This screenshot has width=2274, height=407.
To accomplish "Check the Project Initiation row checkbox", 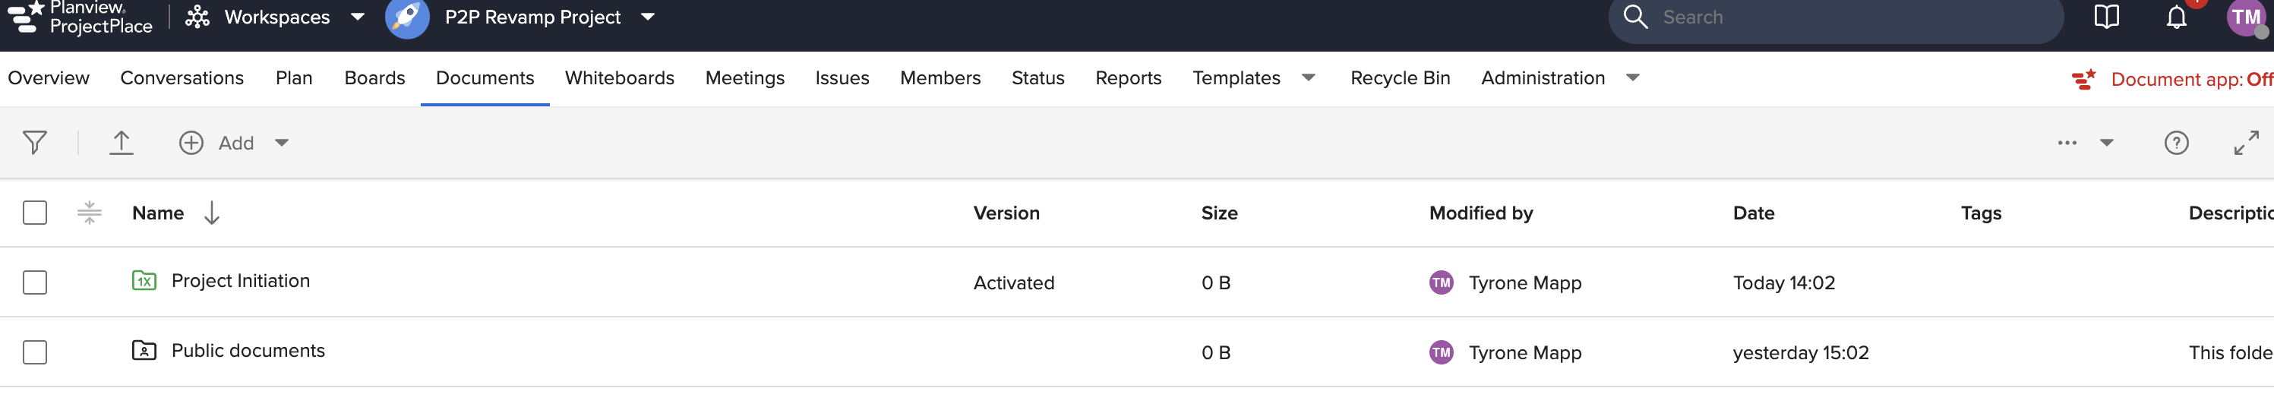I will click(35, 282).
